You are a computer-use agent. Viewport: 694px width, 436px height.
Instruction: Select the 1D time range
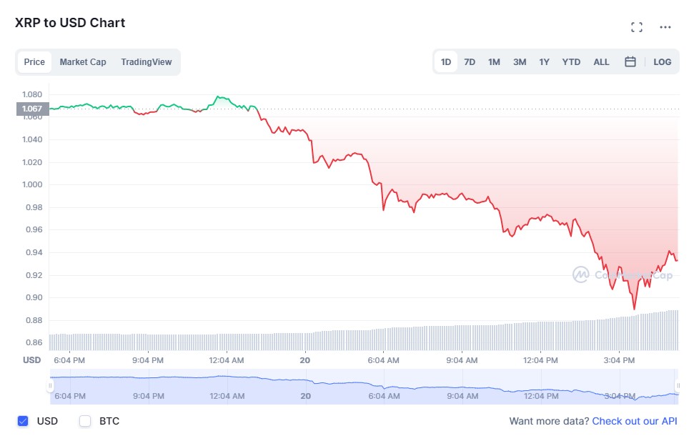pos(446,62)
